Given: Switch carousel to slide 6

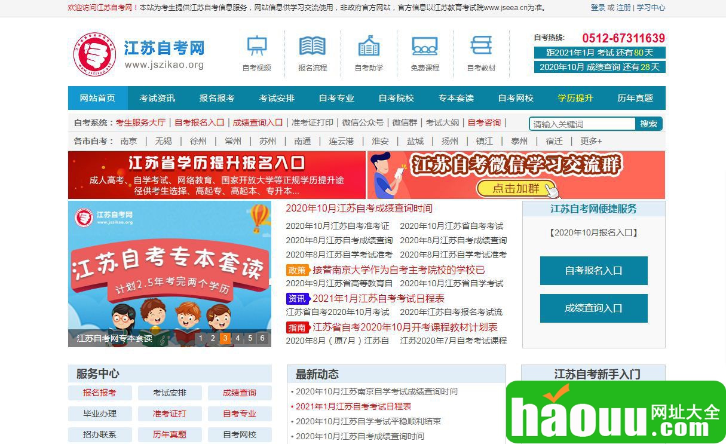Looking at the screenshot, I should (x=262, y=338).
